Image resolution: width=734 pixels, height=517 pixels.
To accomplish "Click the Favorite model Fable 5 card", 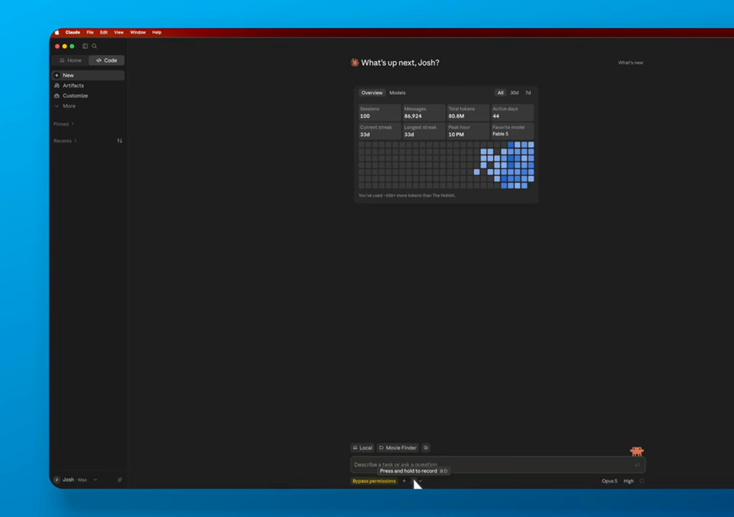I will [513, 131].
